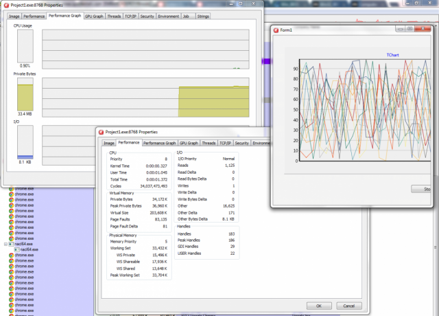Open Security tab in front Properties window
The image size is (439, 316).
(x=241, y=143)
